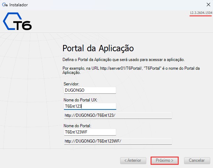This screenshot has height=168, width=213.
Task: Cancel the installation with Cancelar
Action: click(x=197, y=161)
